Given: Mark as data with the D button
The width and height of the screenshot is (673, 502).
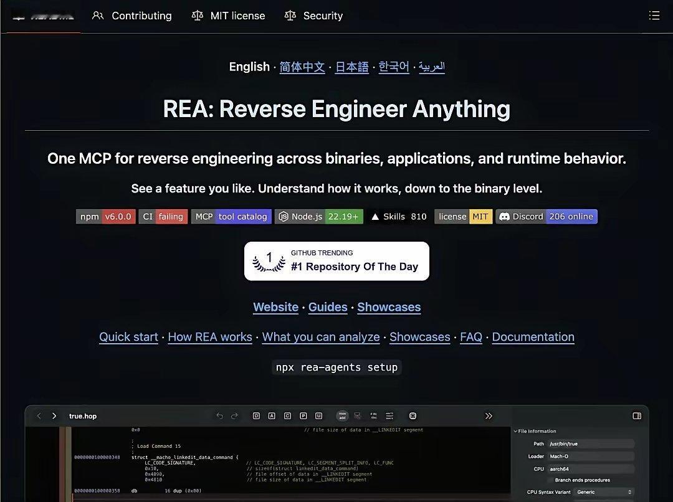Looking at the screenshot, I should click(x=256, y=416).
